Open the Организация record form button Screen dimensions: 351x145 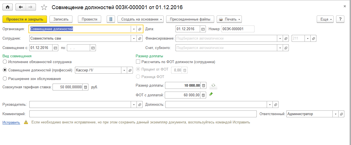click(140, 29)
